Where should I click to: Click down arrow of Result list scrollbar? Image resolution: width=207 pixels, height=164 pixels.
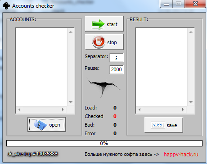[191, 102]
